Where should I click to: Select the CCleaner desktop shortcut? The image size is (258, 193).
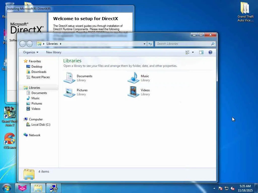(10, 141)
